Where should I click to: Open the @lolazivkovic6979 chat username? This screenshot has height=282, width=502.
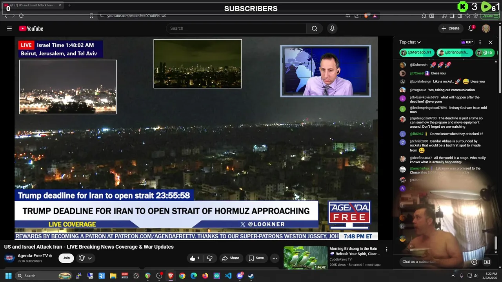coord(424,97)
